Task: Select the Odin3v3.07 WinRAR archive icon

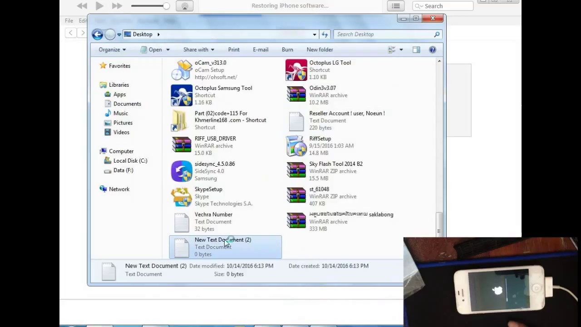Action: tap(296, 95)
